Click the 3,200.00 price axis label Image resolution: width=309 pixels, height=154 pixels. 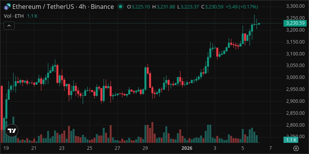click(x=295, y=30)
